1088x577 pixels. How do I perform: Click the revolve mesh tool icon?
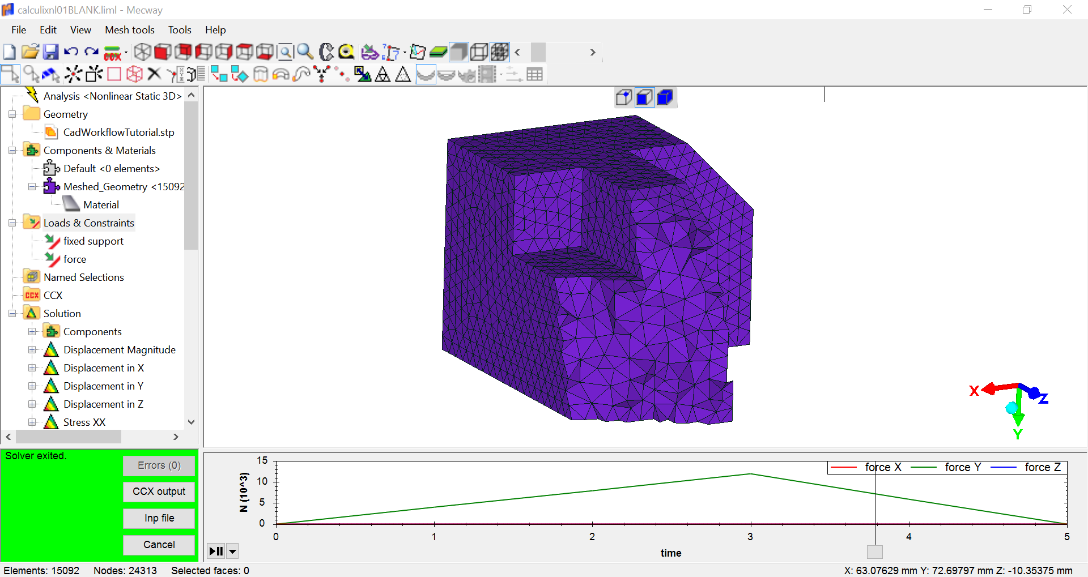[280, 74]
